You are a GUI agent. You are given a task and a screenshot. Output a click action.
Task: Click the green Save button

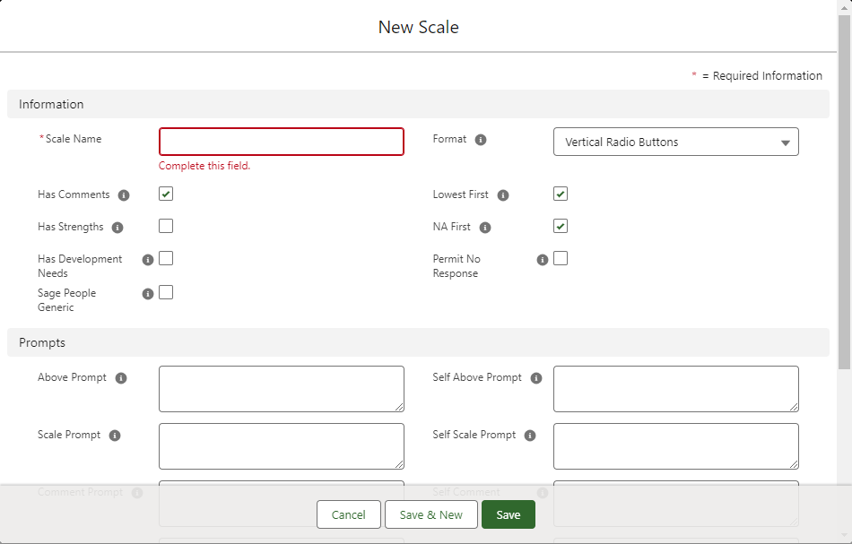[x=508, y=514]
